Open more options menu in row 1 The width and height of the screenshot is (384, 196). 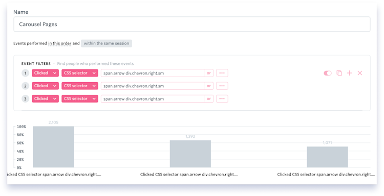pos(222,73)
